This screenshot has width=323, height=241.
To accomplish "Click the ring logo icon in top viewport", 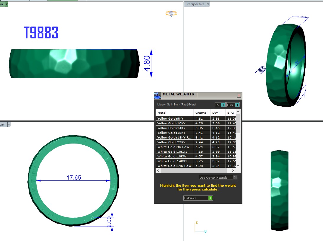I will pyautogui.click(x=171, y=14).
